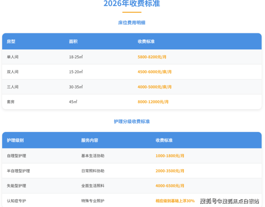Click the 5800-8200元/月 price
The width and height of the screenshot is (265, 207).
click(152, 57)
